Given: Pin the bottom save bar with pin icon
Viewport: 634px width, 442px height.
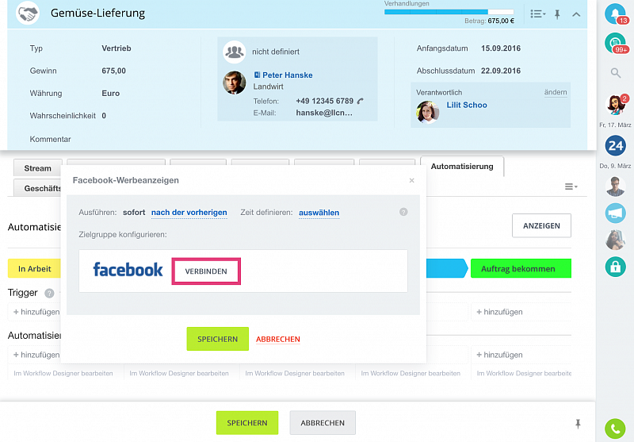Looking at the screenshot, I should (579, 424).
